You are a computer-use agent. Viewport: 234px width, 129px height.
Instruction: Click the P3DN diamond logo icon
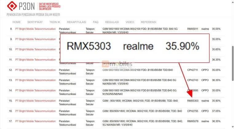coord(12,6)
